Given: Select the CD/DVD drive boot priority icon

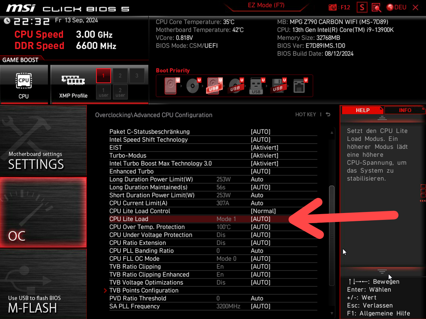Looking at the screenshot, I should (193, 86).
